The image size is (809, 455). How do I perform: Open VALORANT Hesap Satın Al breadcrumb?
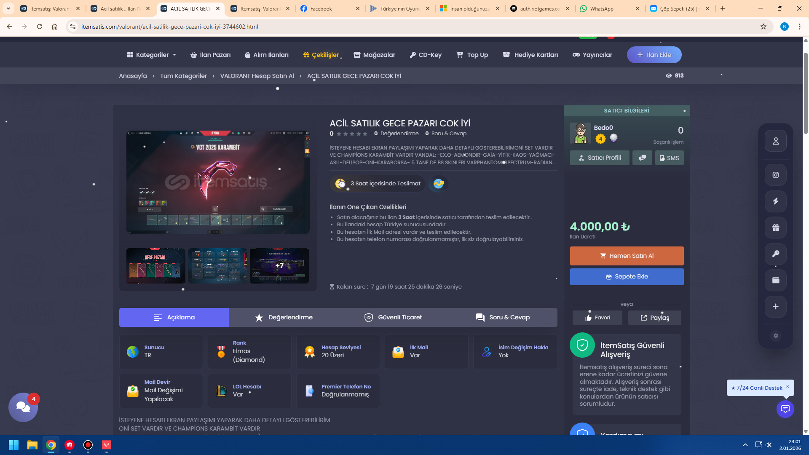(x=257, y=76)
